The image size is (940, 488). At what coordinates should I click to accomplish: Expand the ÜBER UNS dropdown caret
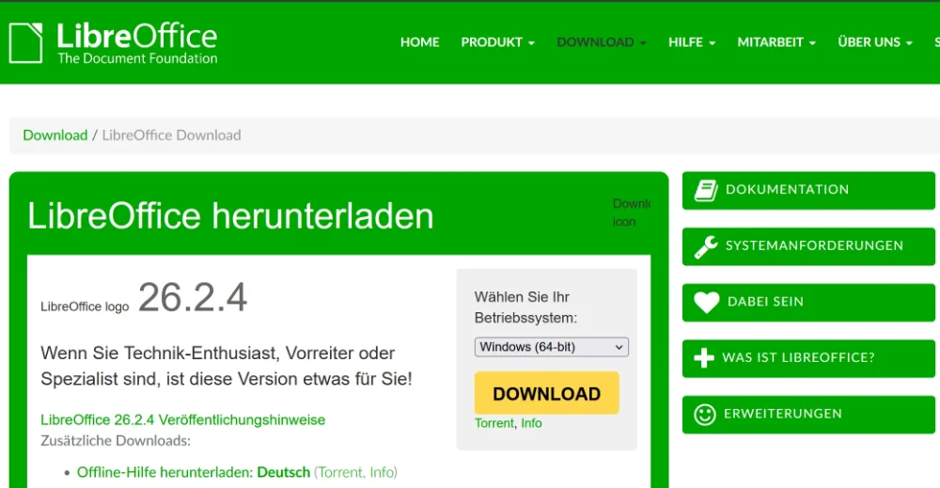coord(909,43)
